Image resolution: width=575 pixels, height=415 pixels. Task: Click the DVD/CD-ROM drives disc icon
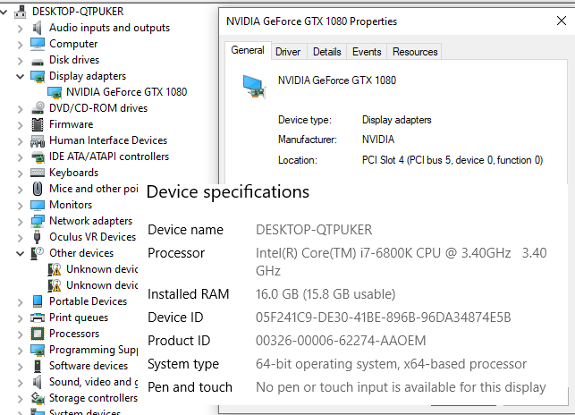click(37, 108)
